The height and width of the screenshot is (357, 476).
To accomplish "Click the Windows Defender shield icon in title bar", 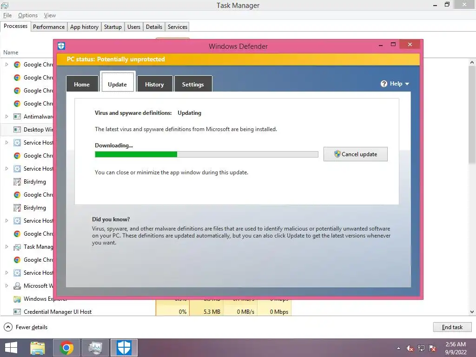I will point(61,46).
